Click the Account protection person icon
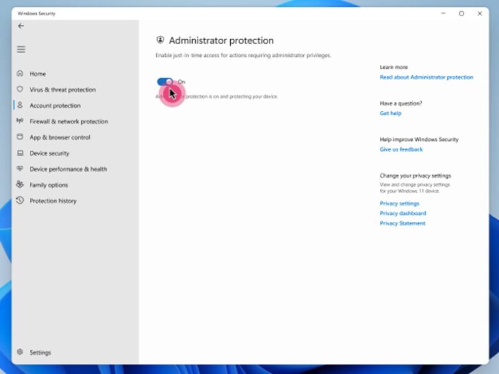Screen dimensions: 499x374 (21, 105)
